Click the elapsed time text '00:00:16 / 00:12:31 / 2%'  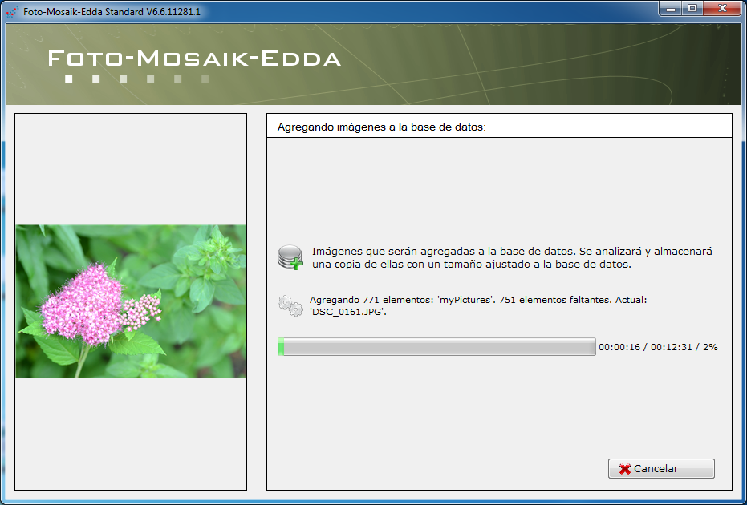[x=658, y=347]
